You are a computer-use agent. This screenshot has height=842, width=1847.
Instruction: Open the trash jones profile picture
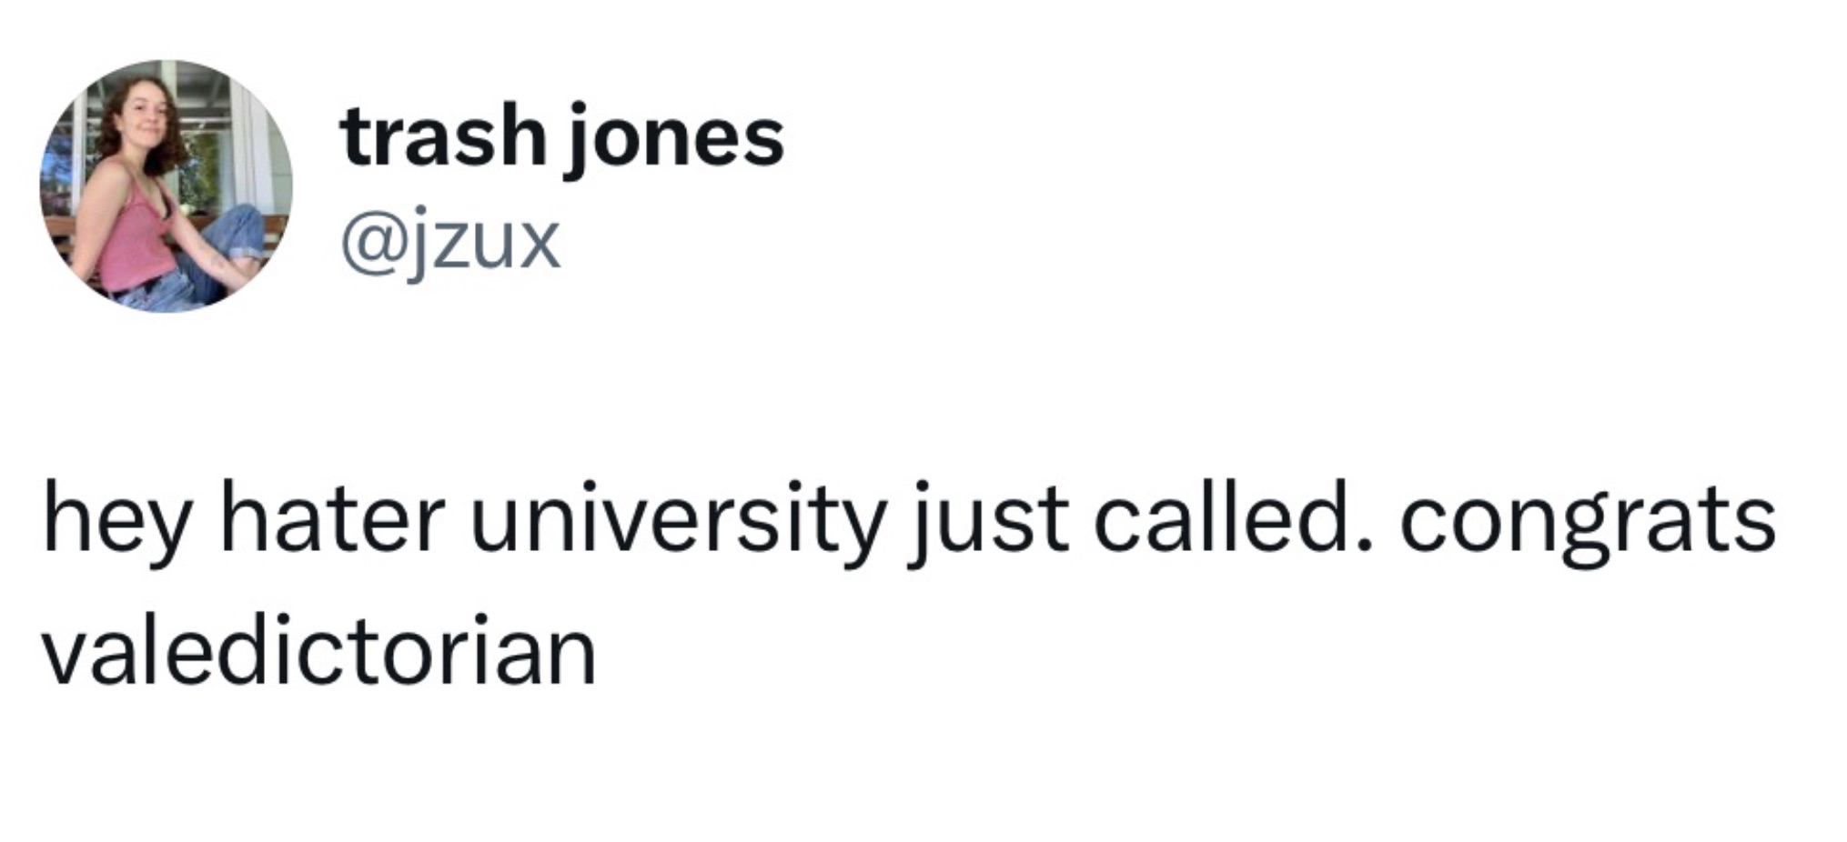click(166, 186)
